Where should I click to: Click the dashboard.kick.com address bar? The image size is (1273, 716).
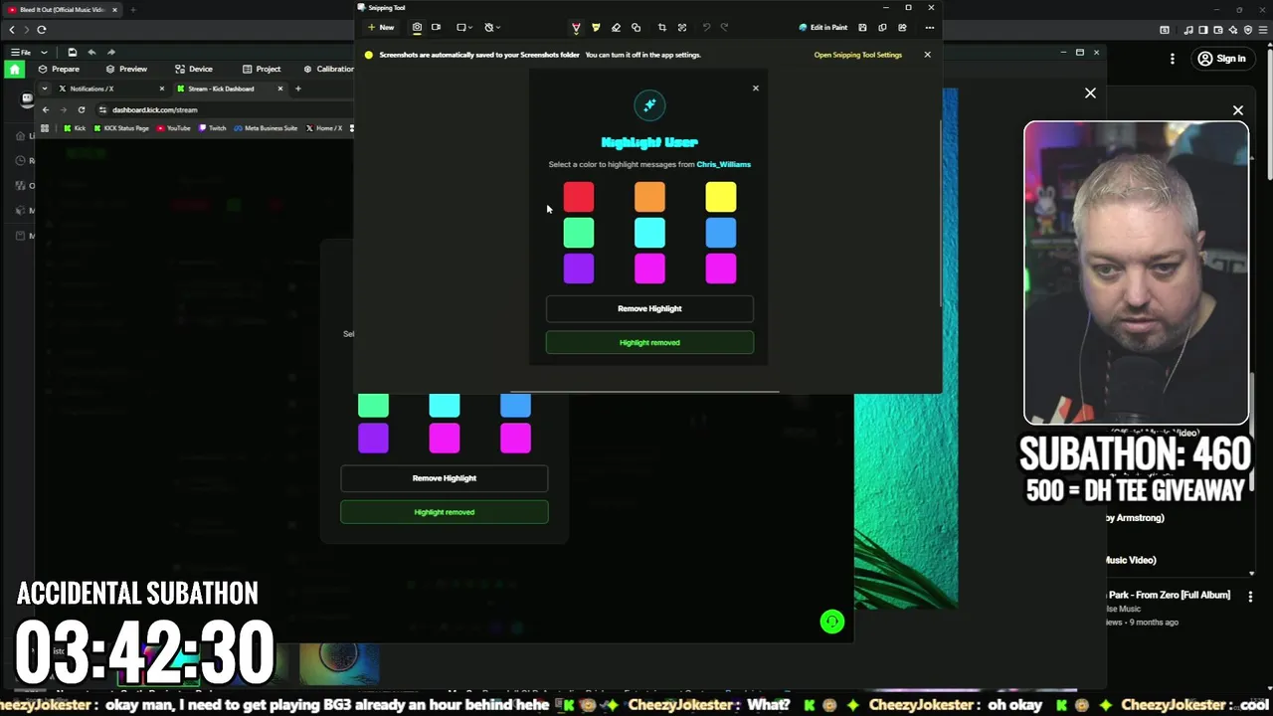[x=224, y=109]
